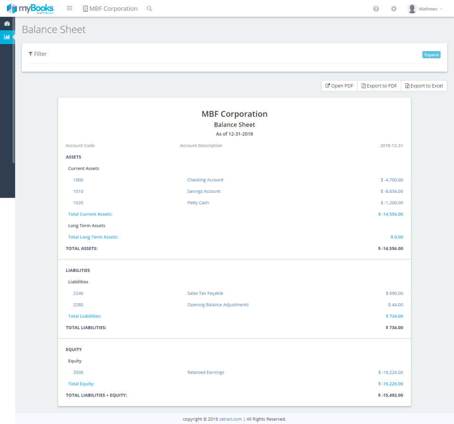The height and width of the screenshot is (424, 454).
Task: Open the MBF Corporation company selector
Action: click(x=110, y=9)
